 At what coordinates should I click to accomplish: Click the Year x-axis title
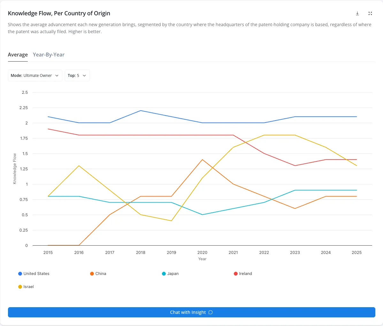pyautogui.click(x=202, y=259)
